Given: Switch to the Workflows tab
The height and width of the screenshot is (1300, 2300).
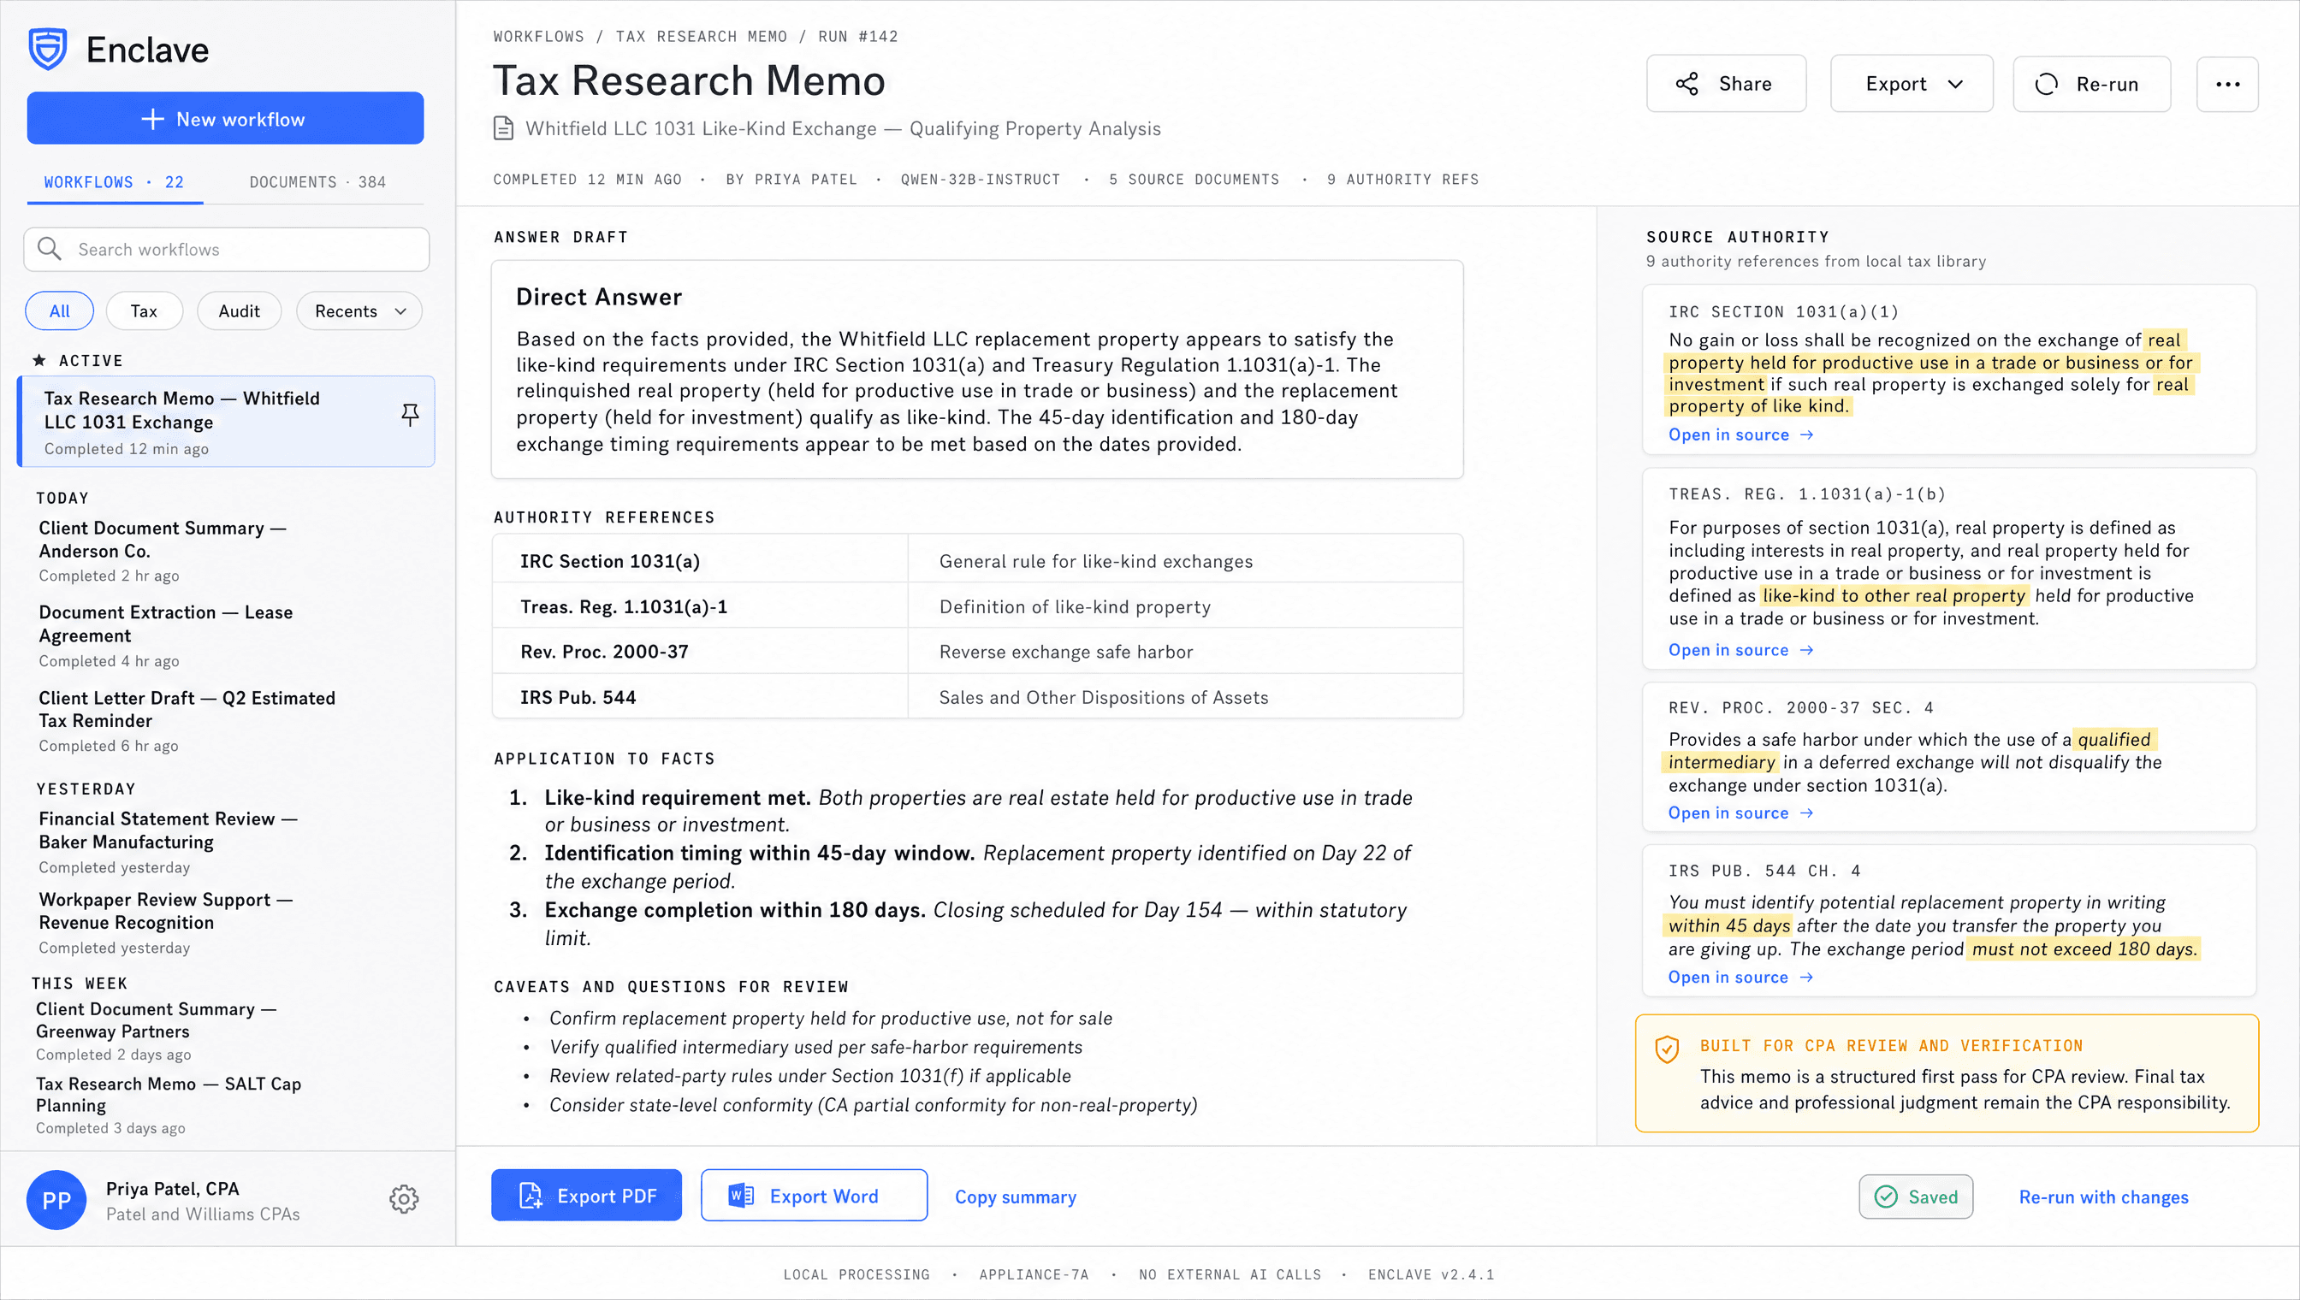Looking at the screenshot, I should [x=115, y=182].
